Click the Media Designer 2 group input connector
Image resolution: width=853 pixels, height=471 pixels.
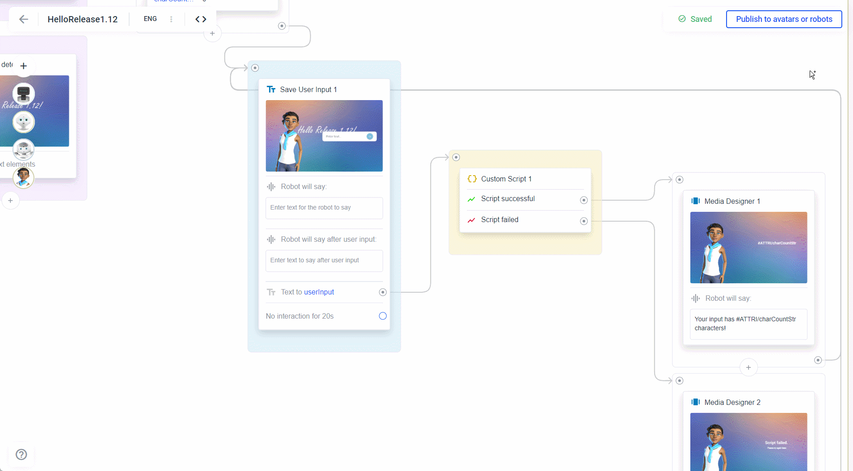coord(679,381)
